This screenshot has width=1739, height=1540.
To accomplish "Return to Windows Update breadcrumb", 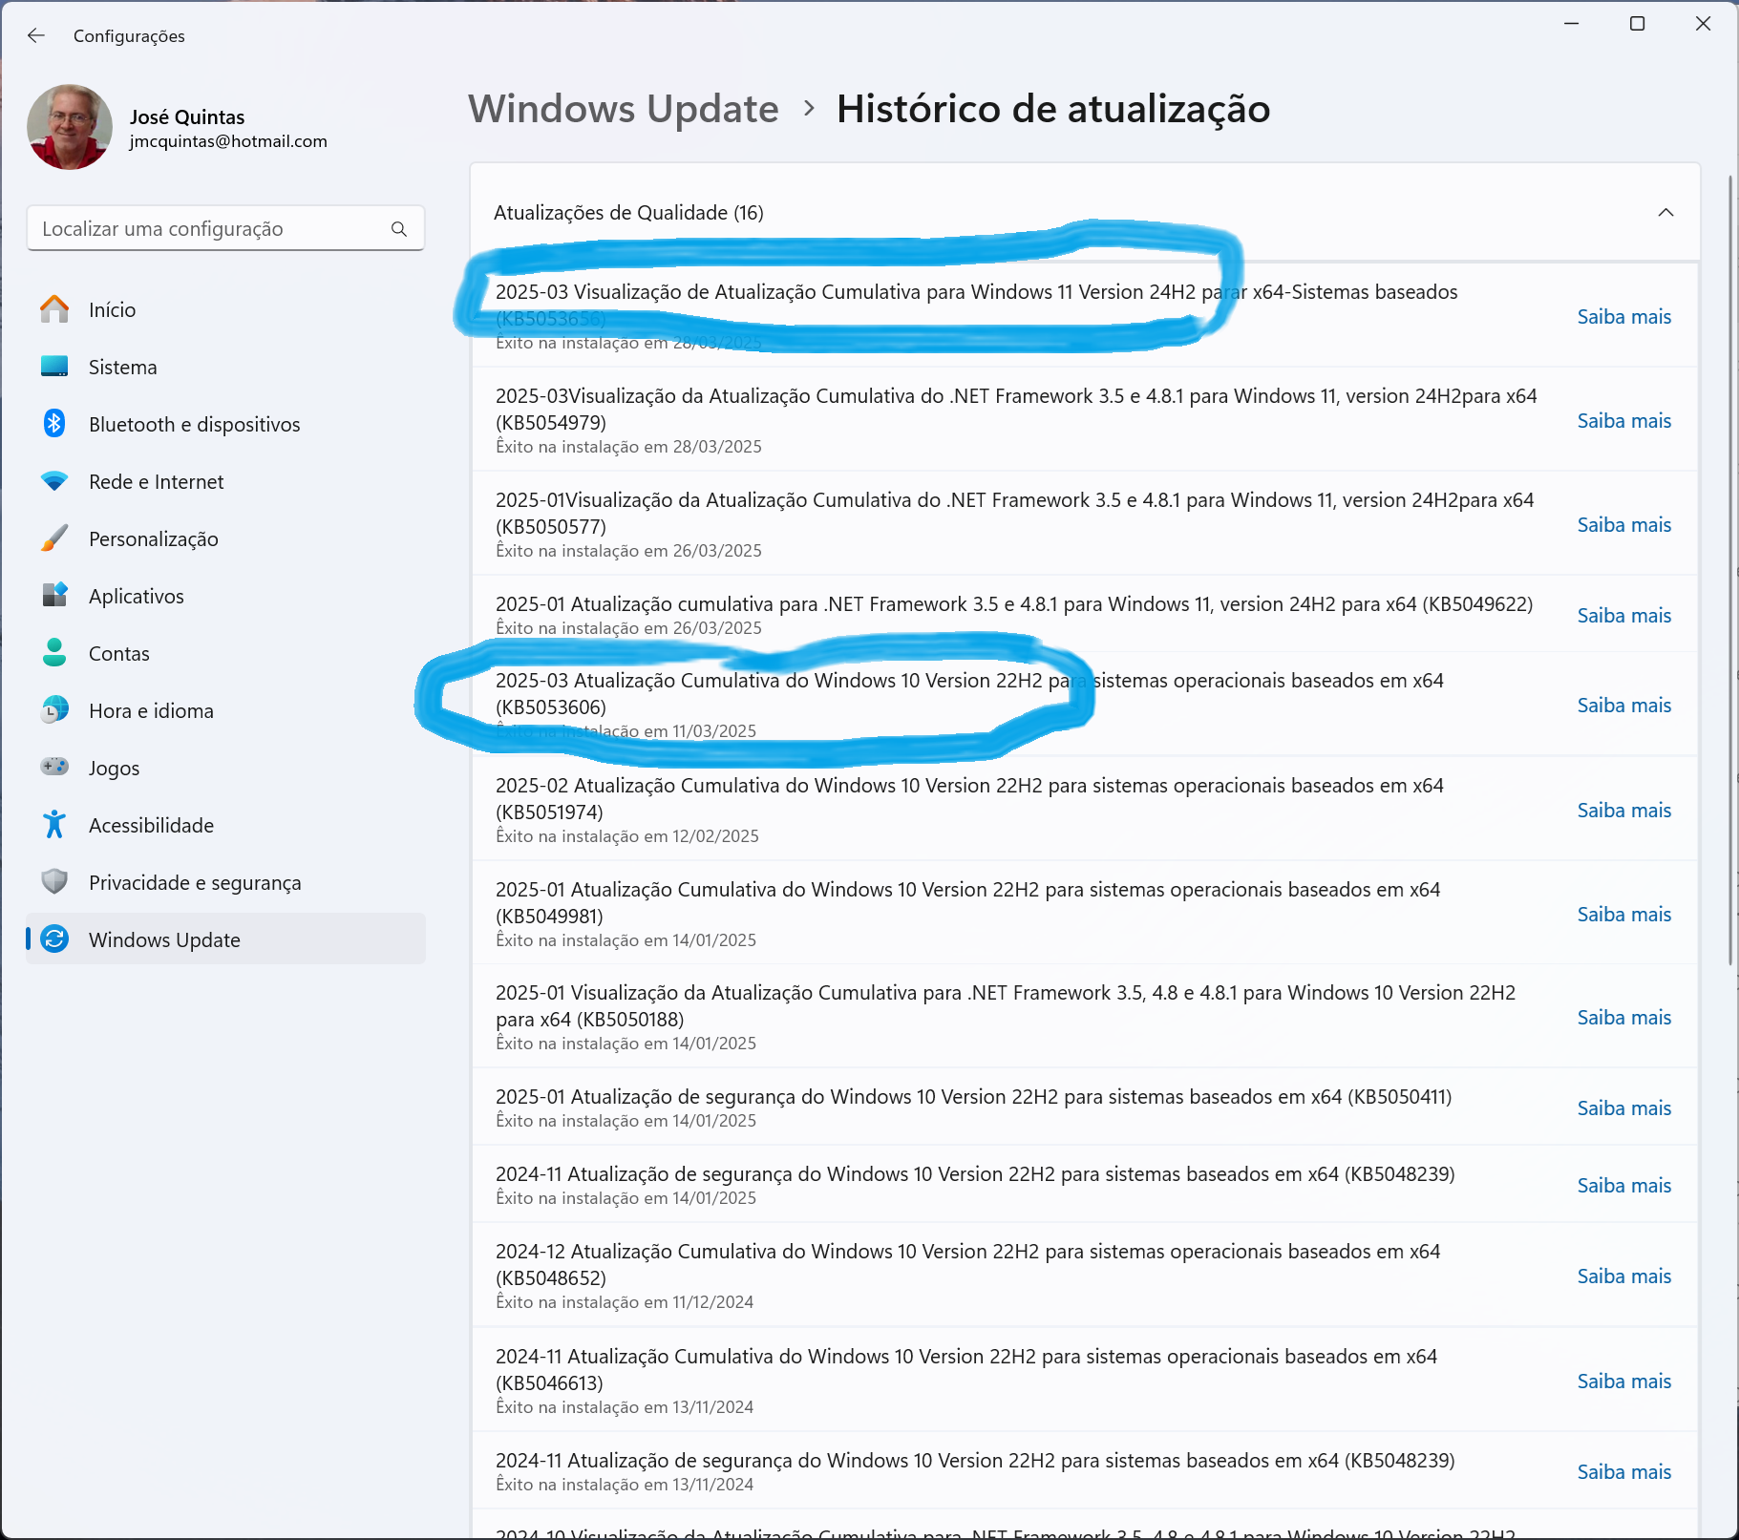I will point(624,109).
